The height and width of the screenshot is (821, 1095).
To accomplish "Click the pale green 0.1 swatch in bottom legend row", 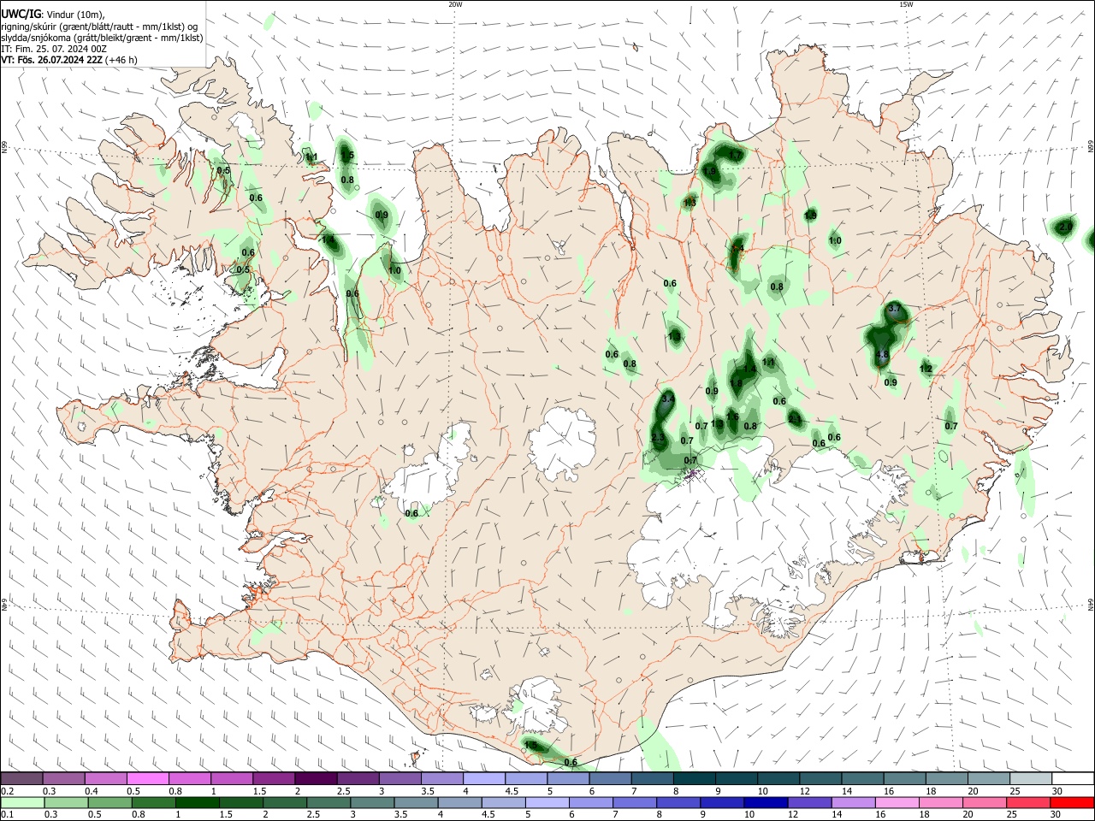I will 22,802.
